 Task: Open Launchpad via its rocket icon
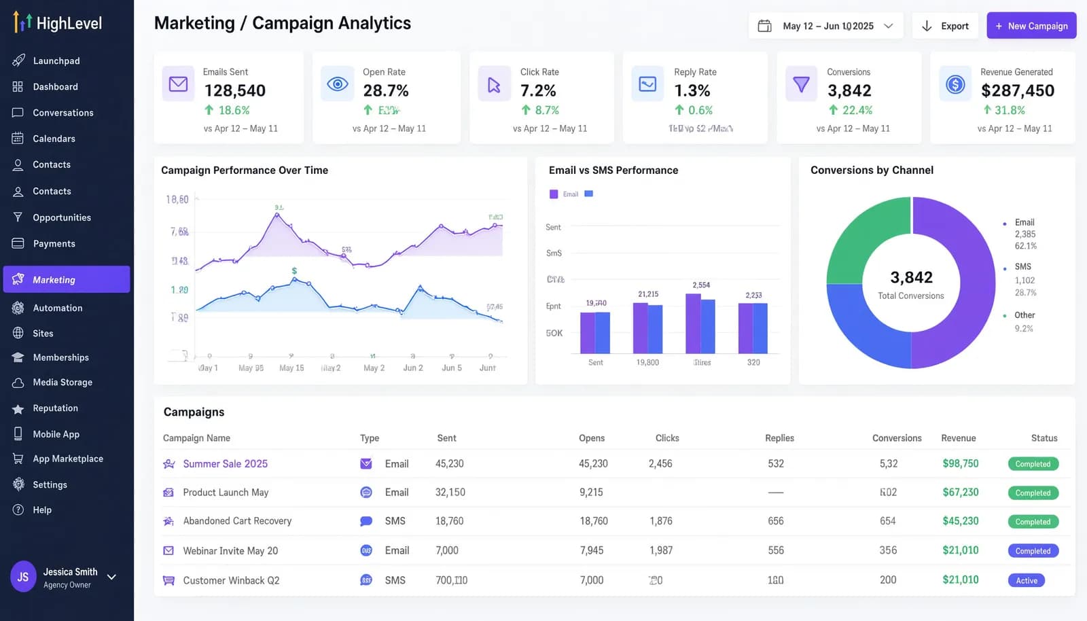pos(18,60)
